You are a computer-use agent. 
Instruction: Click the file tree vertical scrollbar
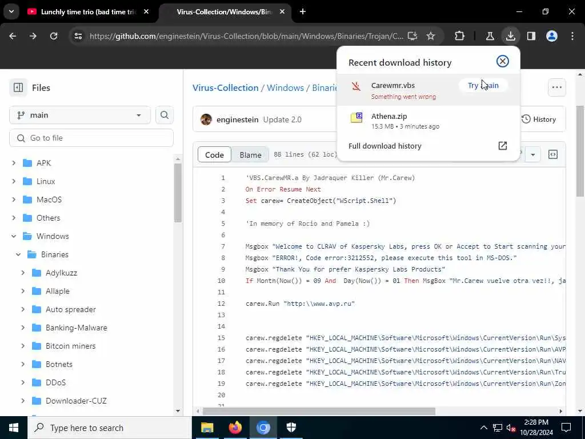178,193
